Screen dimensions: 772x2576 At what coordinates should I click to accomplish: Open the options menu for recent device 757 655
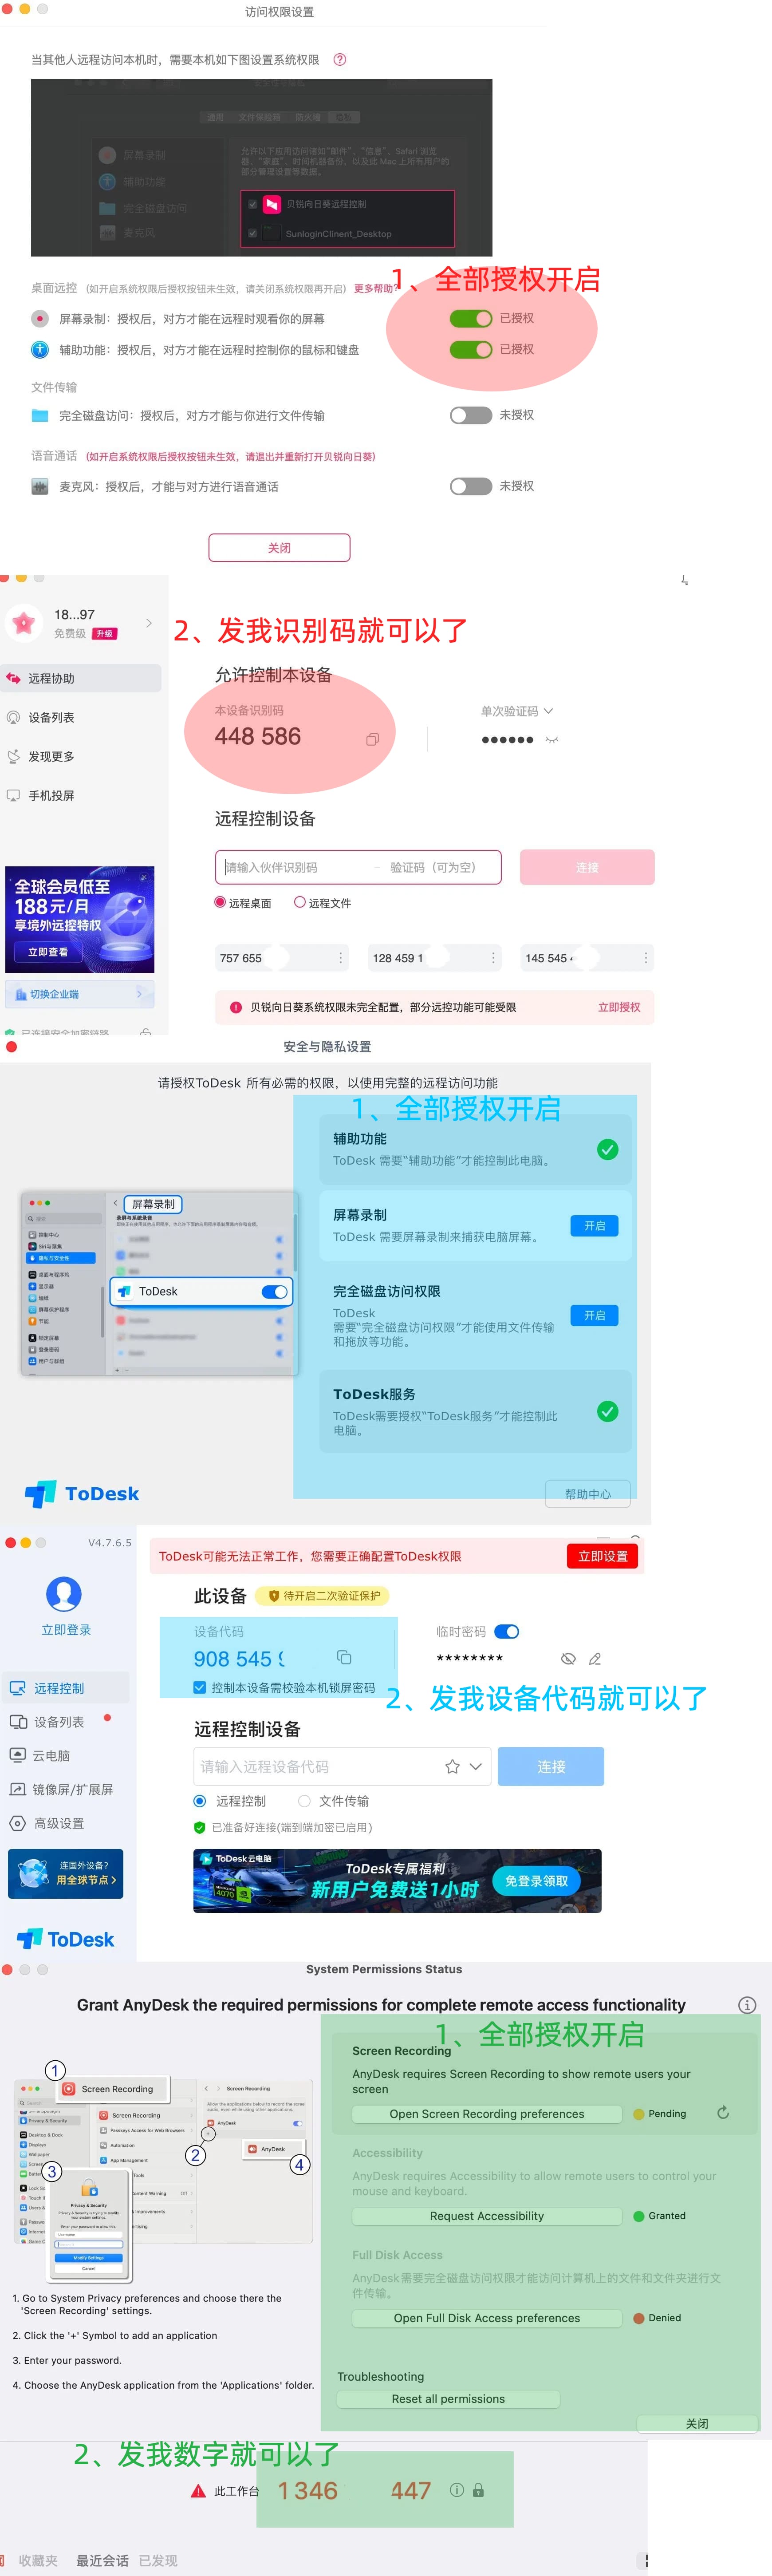(x=341, y=958)
